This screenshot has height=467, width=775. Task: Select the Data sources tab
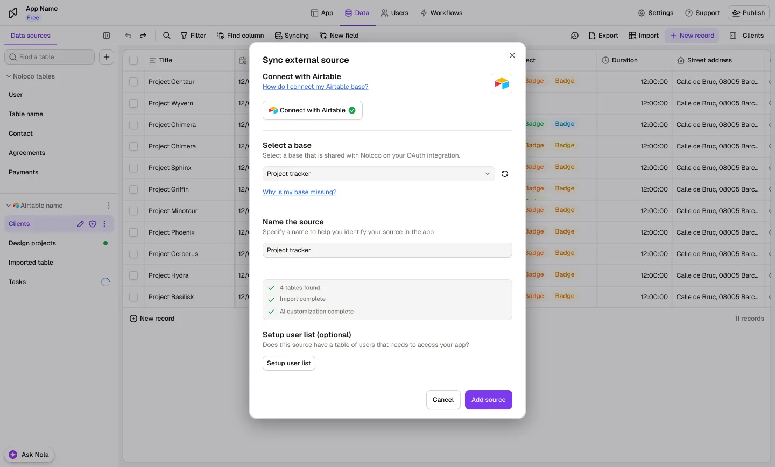[x=31, y=36]
